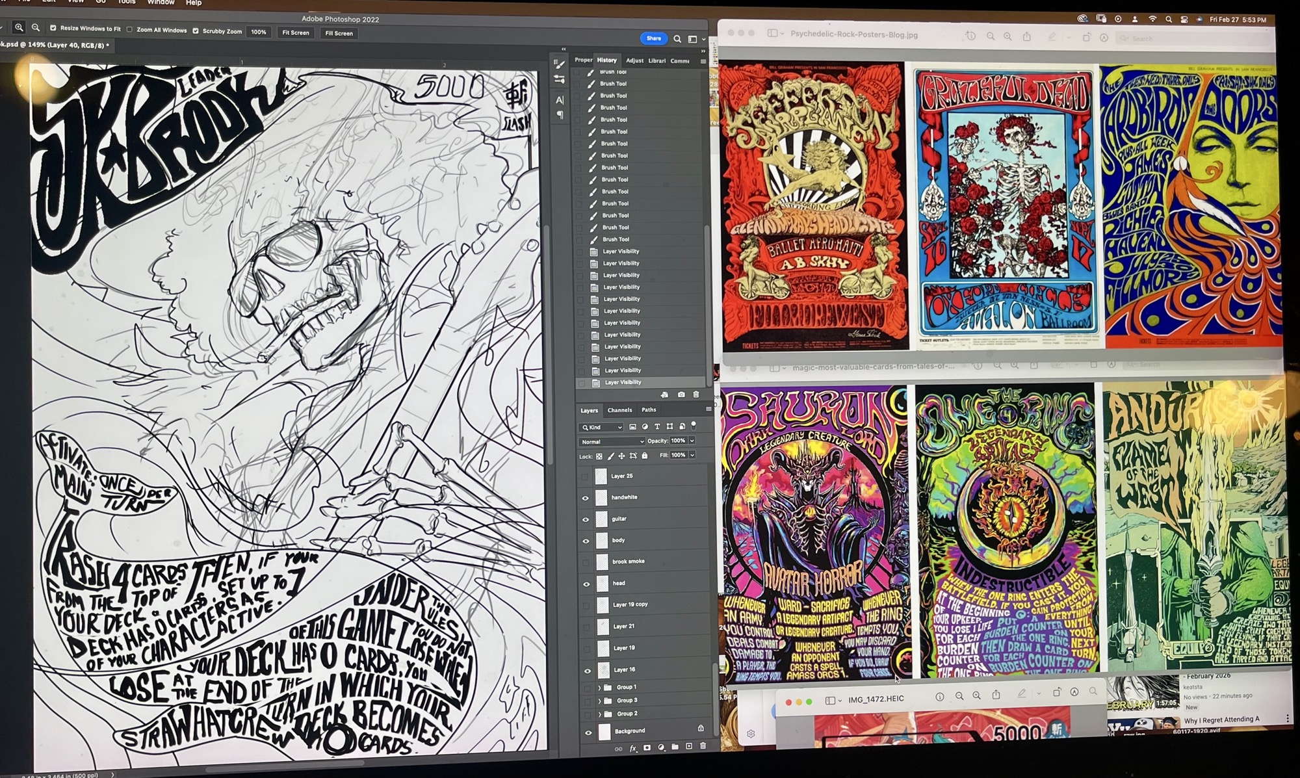Open the Normal blend mode dropdown
The width and height of the screenshot is (1300, 778).
coord(612,441)
